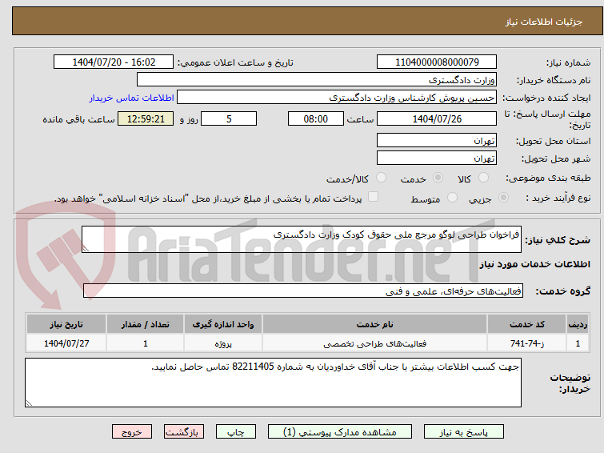604x453 pixels.
Task: Click the گروه خدمت field
Action: click(x=302, y=291)
